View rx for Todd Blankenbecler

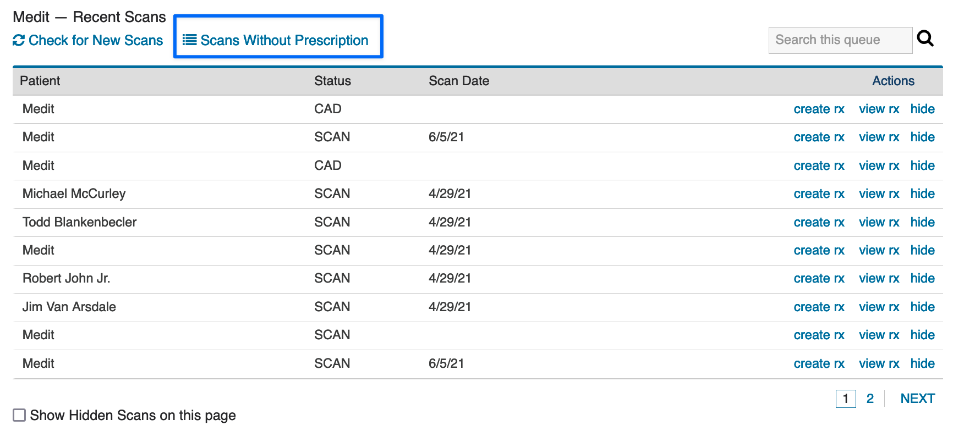879,222
